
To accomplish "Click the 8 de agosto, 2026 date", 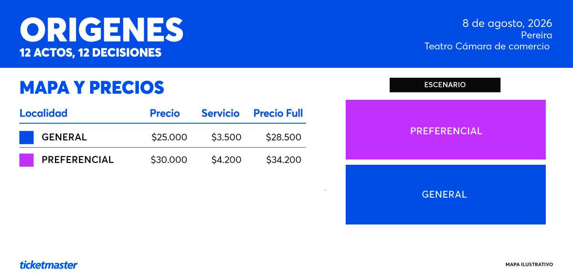I will [x=507, y=23].
